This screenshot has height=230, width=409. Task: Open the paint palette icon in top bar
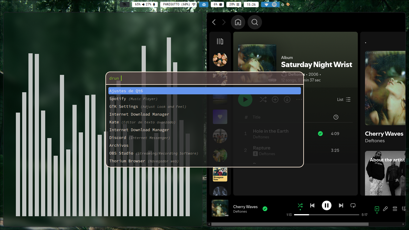pos(288,4)
